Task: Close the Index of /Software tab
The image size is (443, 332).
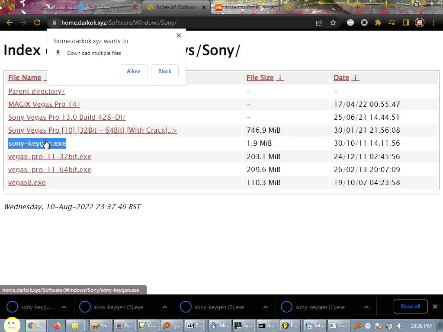Action: click(204, 7)
